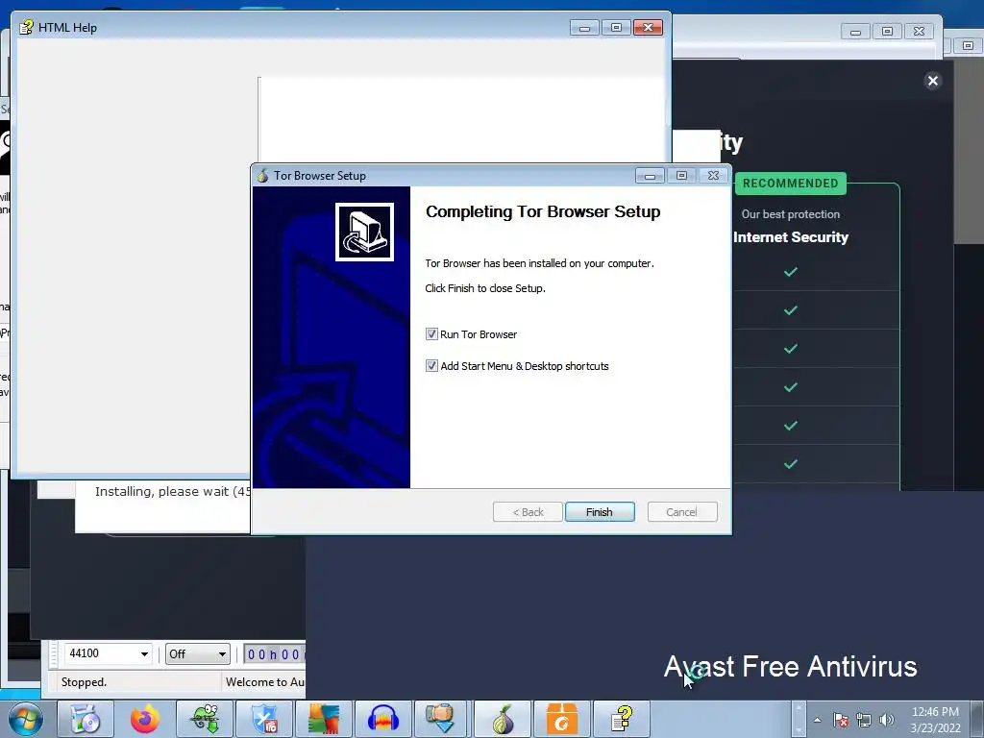Click the Internet Security heading in Avast

point(790,237)
